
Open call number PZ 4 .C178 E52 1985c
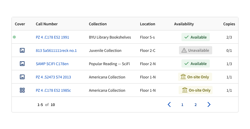point(53,90)
